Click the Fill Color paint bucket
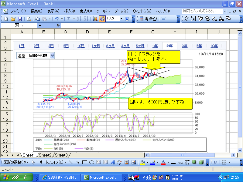The width and height of the screenshot is (243, 182). pos(143,162)
